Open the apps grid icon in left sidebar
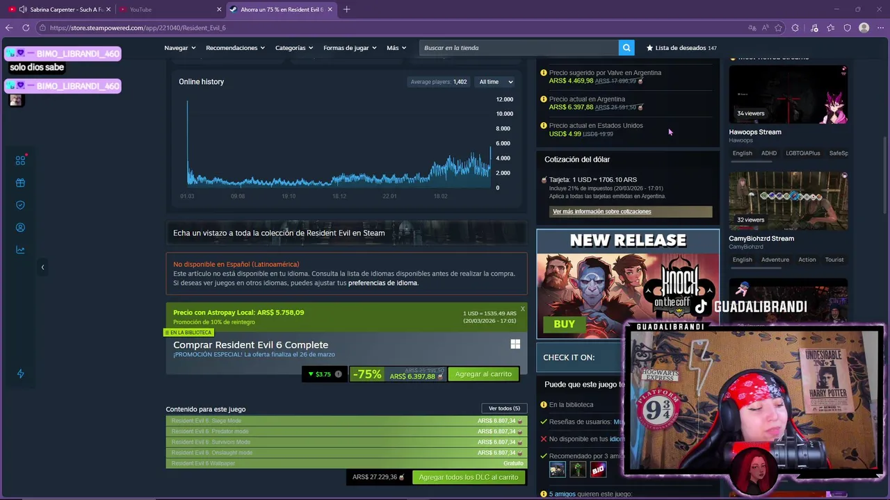Viewport: 890px width, 500px height. (x=20, y=160)
